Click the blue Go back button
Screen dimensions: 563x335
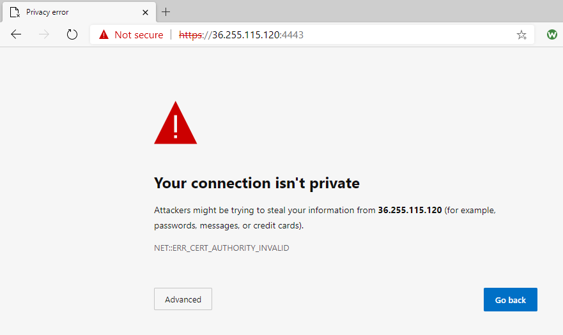tap(510, 299)
